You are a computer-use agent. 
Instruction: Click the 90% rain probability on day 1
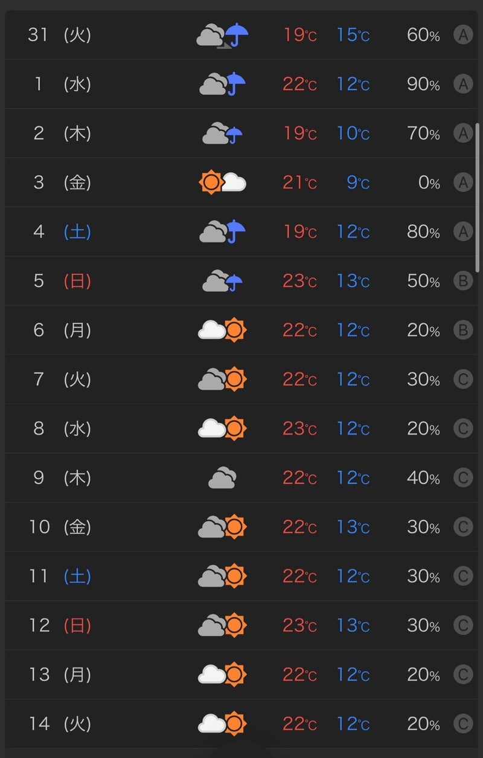click(x=423, y=84)
